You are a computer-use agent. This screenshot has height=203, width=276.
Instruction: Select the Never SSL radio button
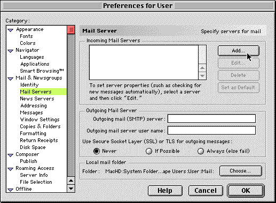(x=97, y=151)
